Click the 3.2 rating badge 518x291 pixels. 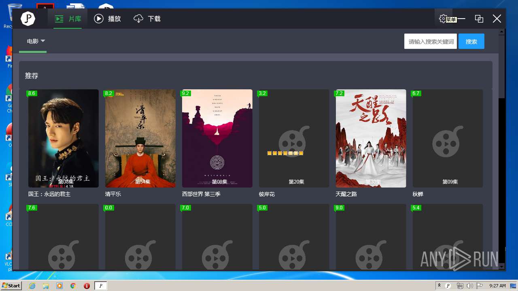[262, 93]
